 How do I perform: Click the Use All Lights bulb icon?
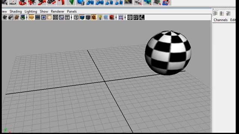pos(100,17)
